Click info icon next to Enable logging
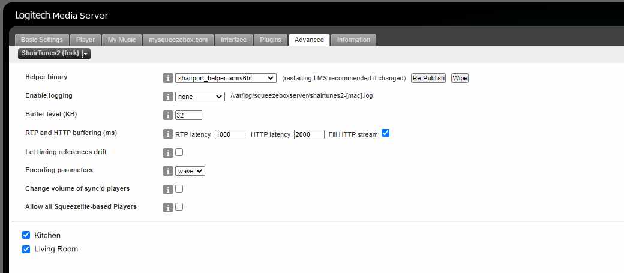This screenshot has height=273, width=624. click(x=168, y=97)
